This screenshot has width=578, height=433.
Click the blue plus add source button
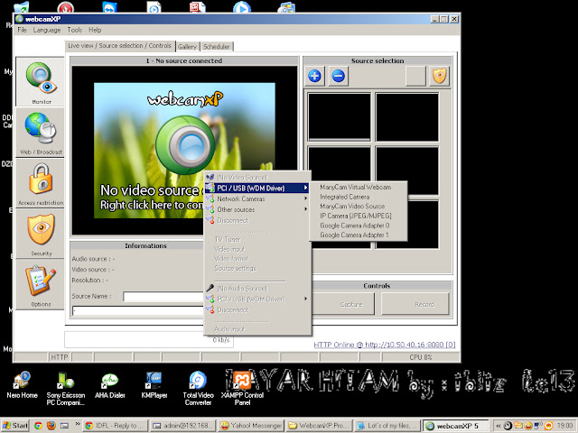[315, 77]
